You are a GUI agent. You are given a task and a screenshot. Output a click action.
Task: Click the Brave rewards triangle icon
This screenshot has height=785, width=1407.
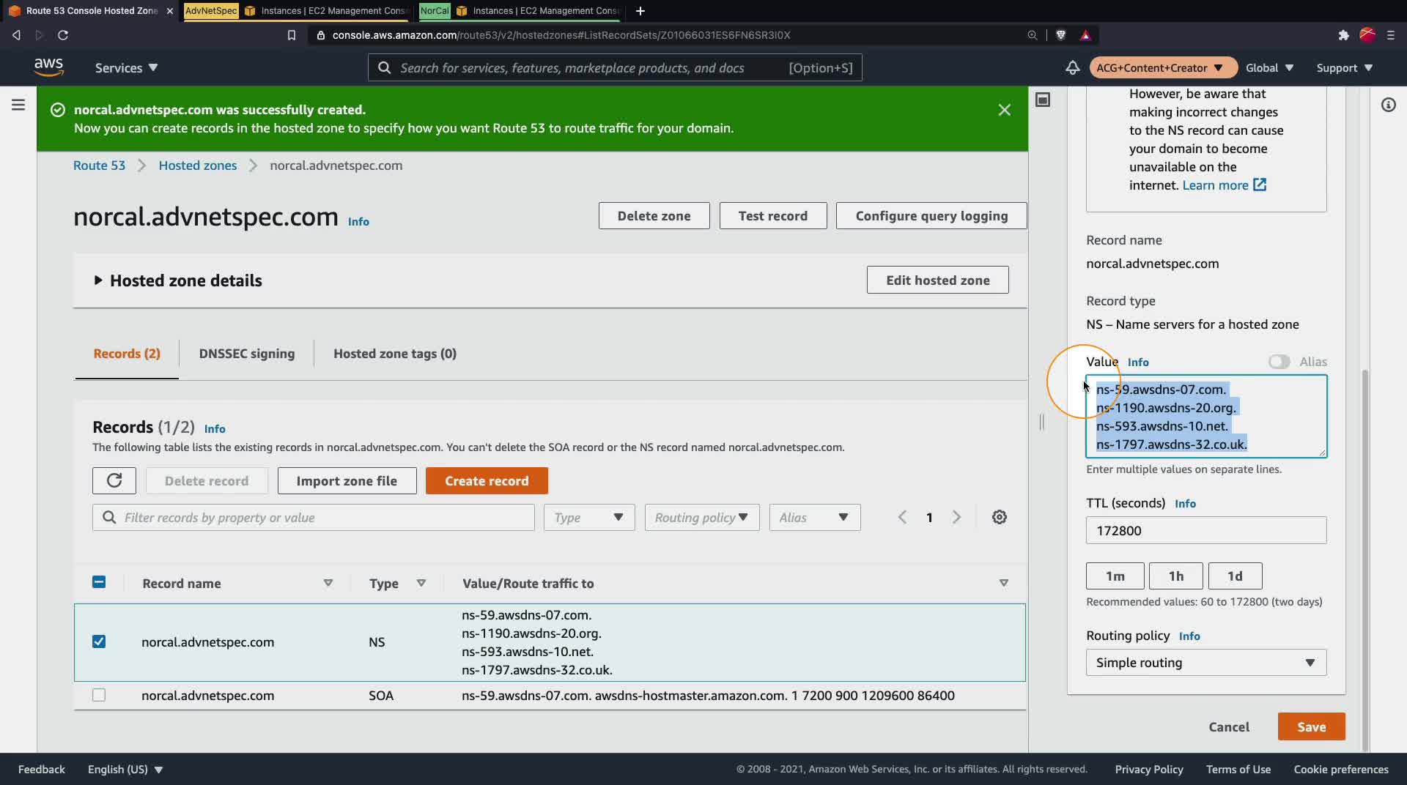coord(1085,35)
